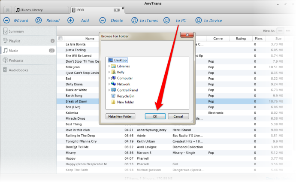Select the song Billie Jean
The image size is (296, 182).
72,67
